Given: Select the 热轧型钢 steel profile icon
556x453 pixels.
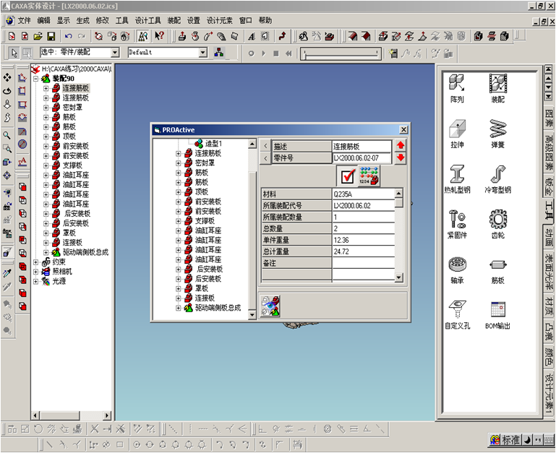Looking at the screenshot, I should [x=457, y=173].
